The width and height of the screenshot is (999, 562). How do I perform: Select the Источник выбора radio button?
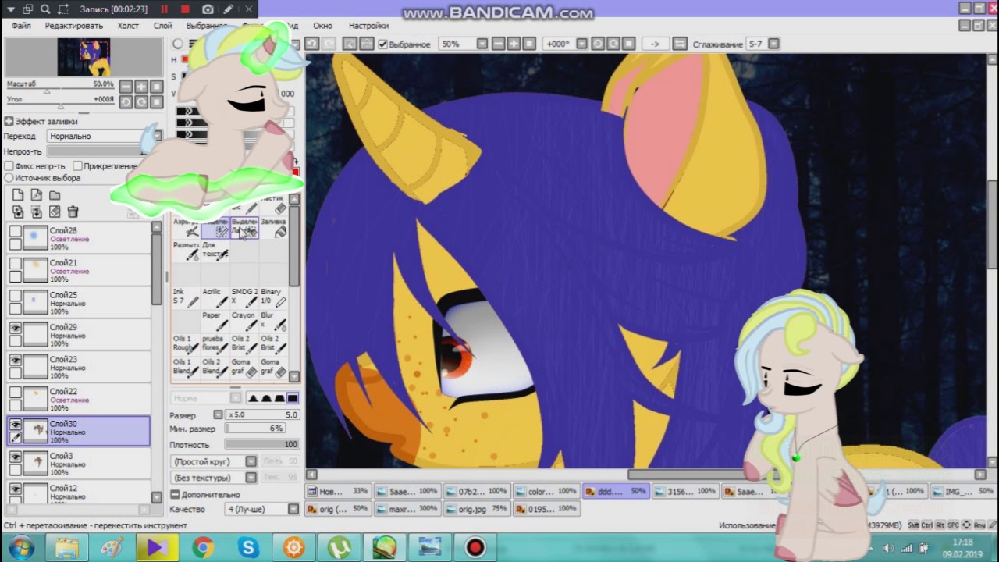[x=9, y=178]
